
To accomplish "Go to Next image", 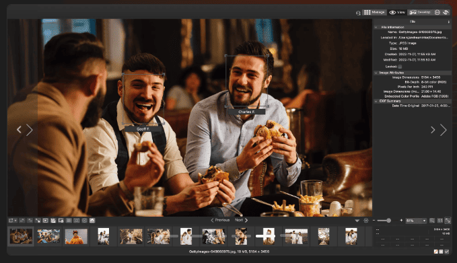I will pyautogui.click(x=242, y=220).
